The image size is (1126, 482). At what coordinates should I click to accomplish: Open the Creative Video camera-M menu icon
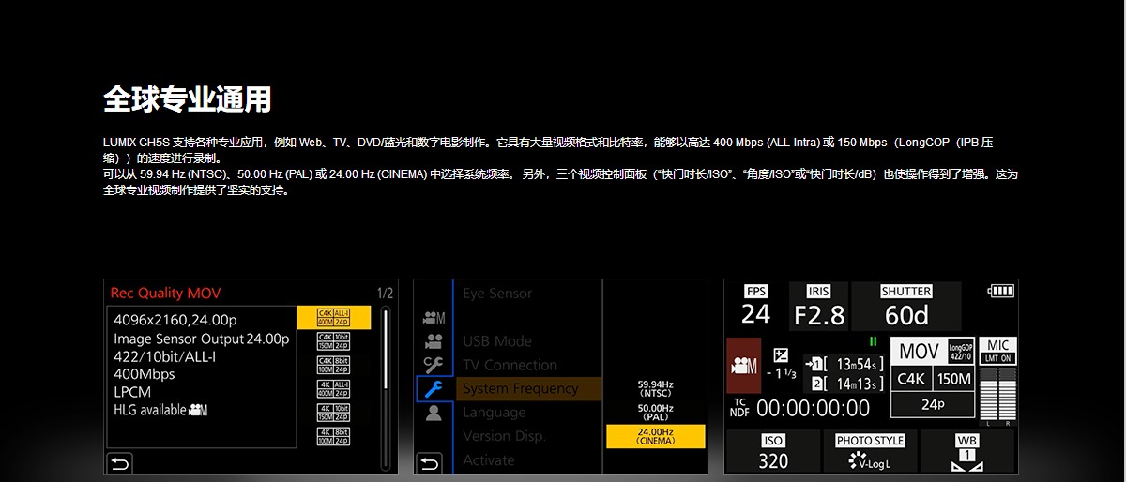434,318
